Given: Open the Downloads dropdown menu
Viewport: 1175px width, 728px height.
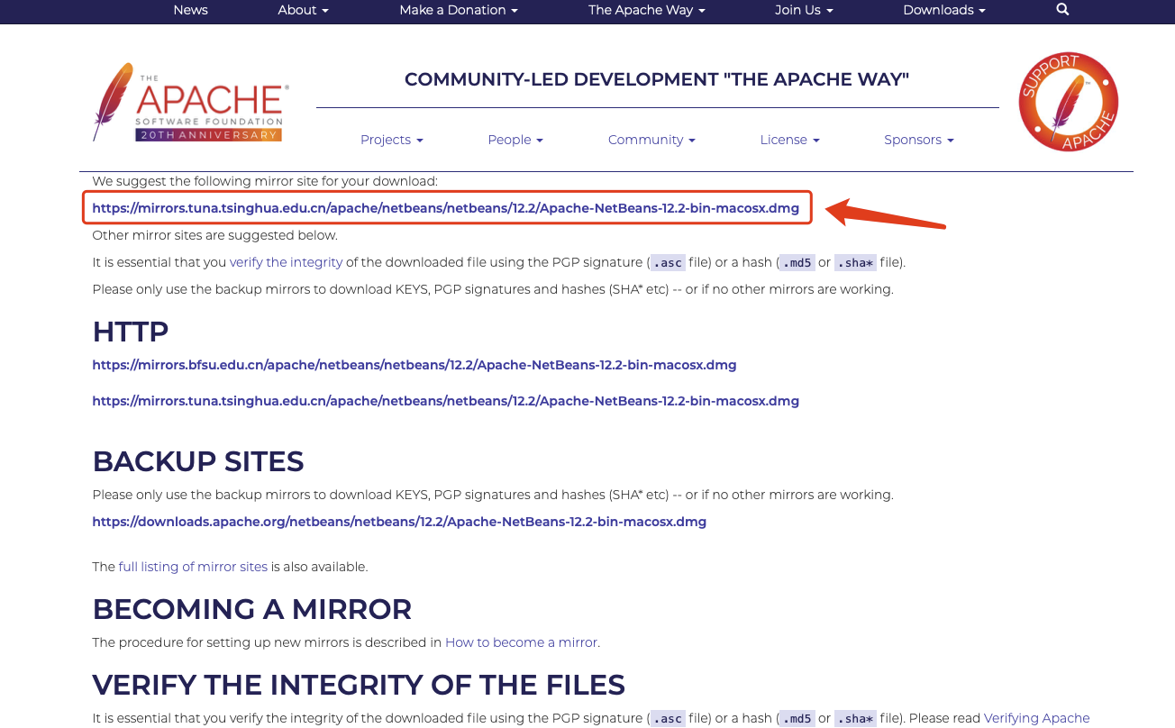Looking at the screenshot, I should point(944,10).
